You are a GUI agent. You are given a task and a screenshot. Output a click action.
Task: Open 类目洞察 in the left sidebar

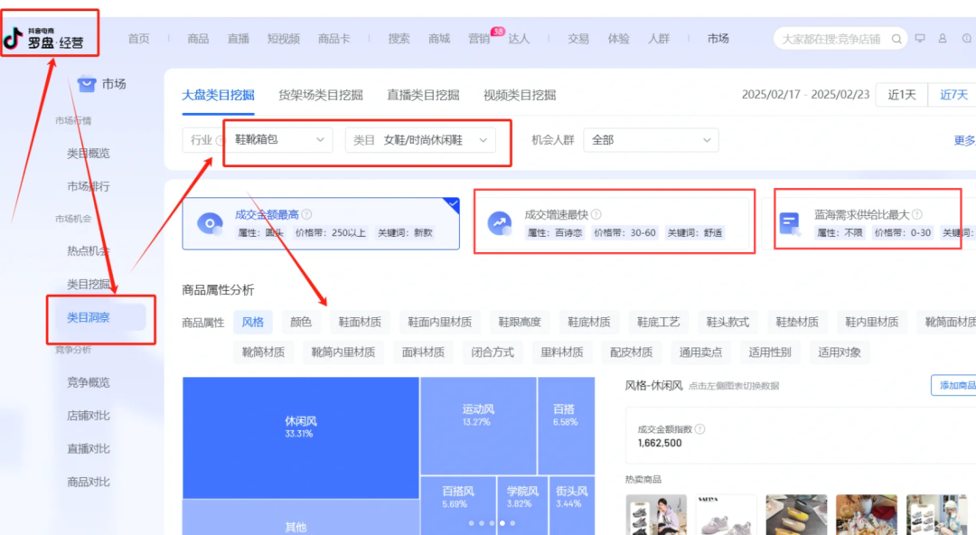tap(89, 317)
